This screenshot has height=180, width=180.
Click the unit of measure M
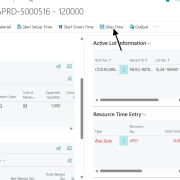[x=25, y=106]
